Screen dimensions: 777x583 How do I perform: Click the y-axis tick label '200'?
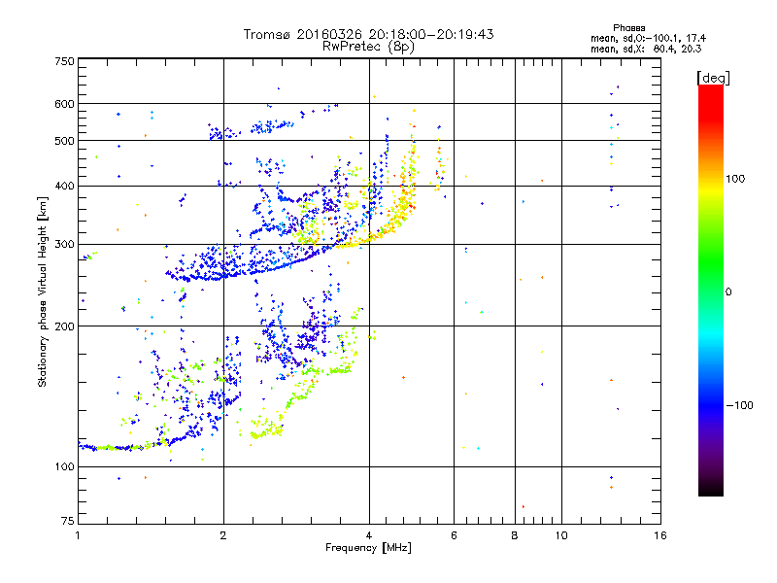[x=64, y=326]
